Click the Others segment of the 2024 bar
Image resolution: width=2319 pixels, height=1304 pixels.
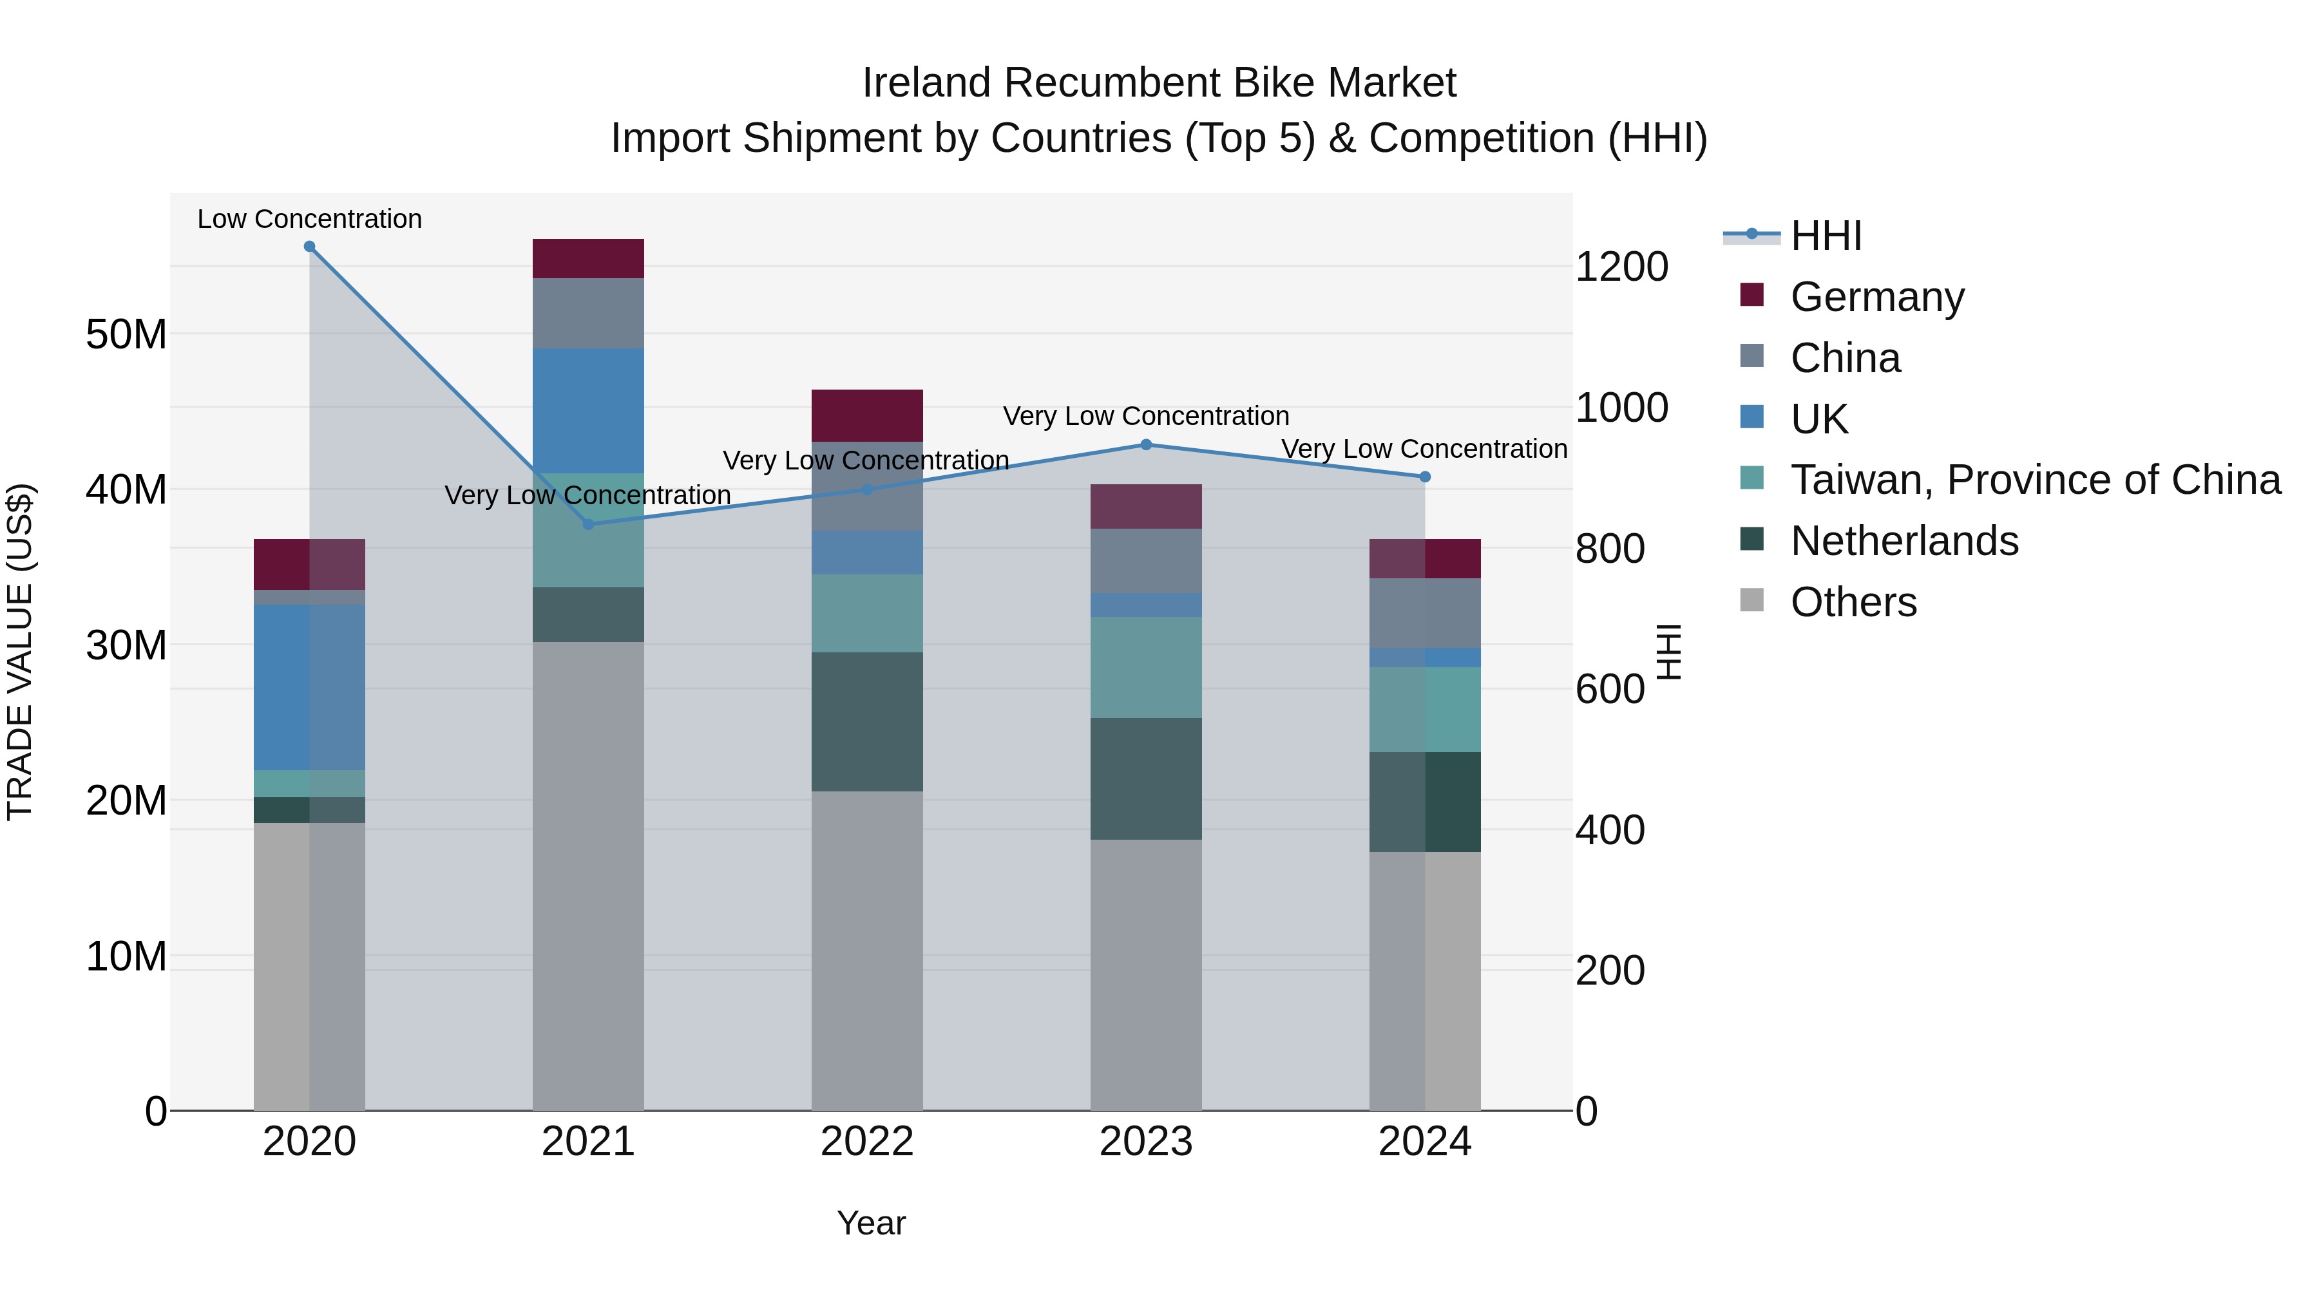[x=1425, y=982]
